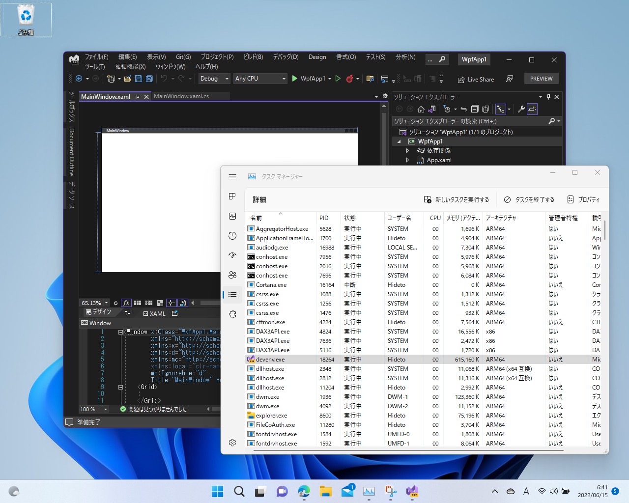Start debugging WpfApp1 with green play icon
This screenshot has height=503, width=629.
(x=294, y=79)
